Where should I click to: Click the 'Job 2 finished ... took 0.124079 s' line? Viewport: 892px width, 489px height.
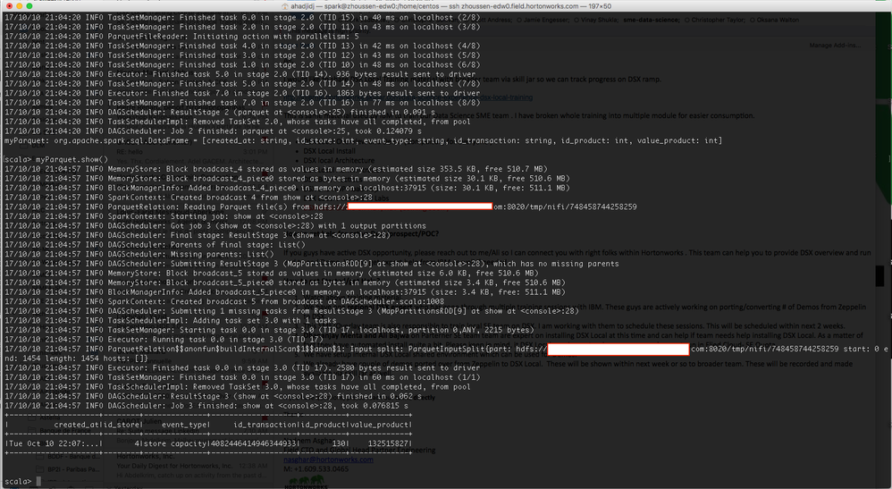click(214, 131)
